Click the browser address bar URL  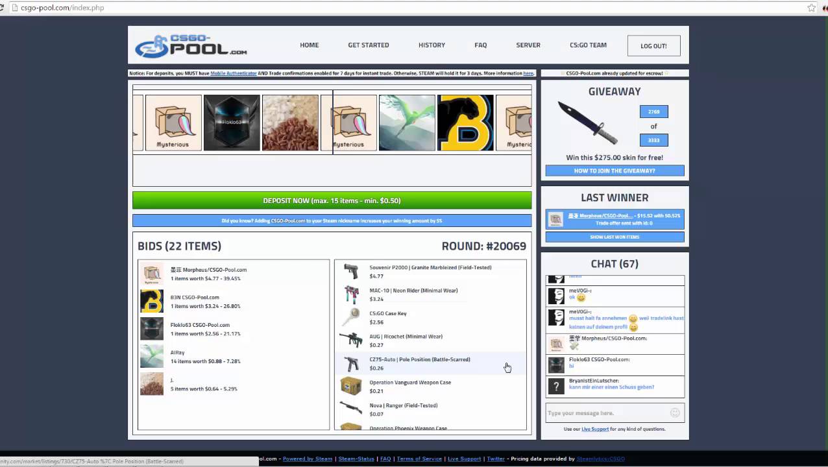62,8
